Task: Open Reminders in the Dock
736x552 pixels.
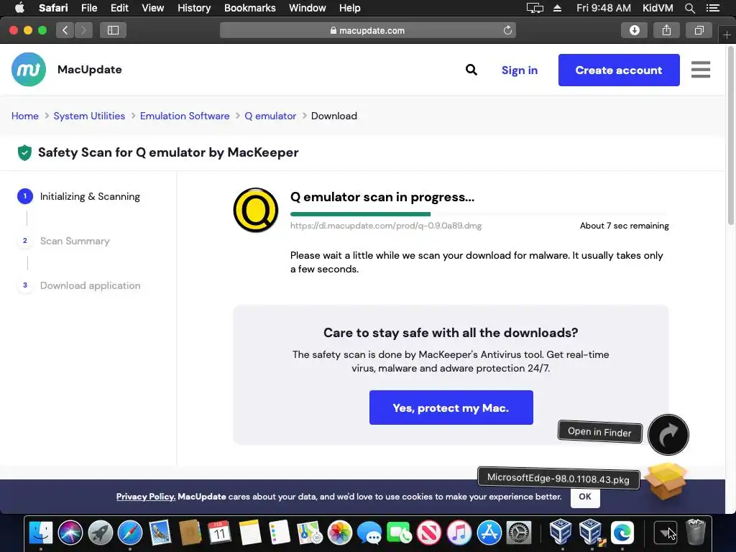Action: click(x=280, y=533)
